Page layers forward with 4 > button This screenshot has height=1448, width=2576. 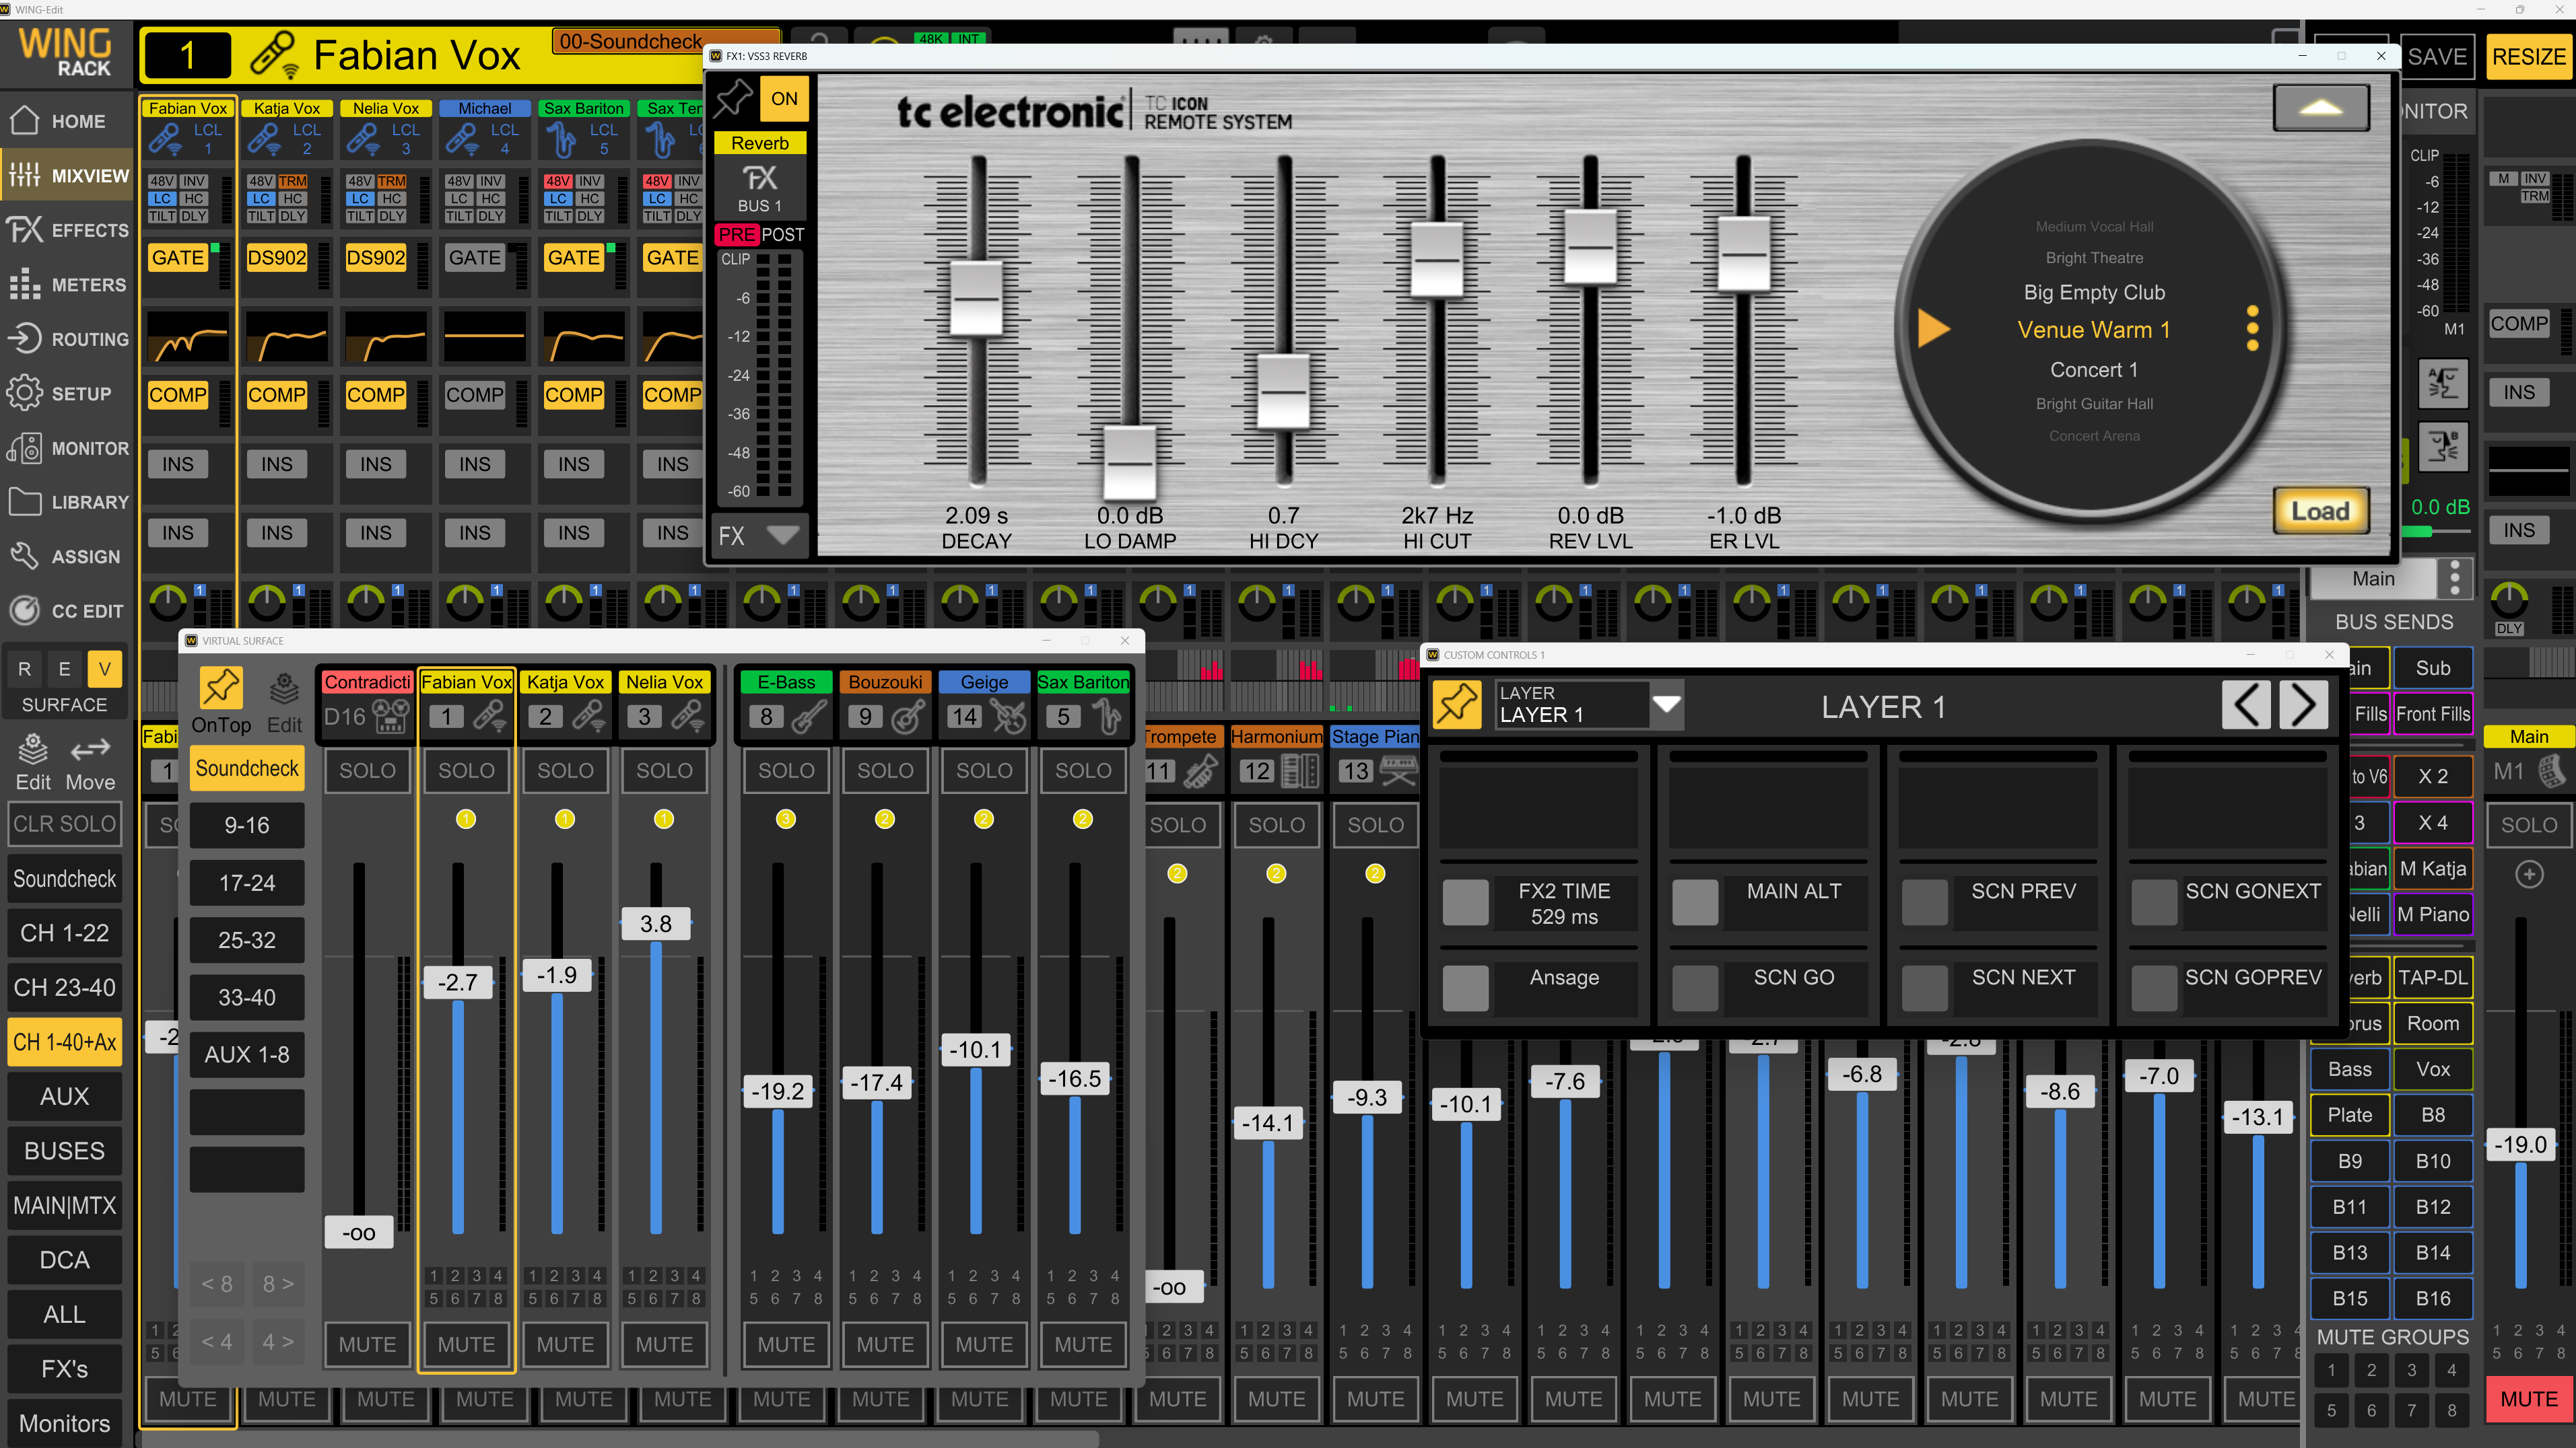(x=277, y=1342)
